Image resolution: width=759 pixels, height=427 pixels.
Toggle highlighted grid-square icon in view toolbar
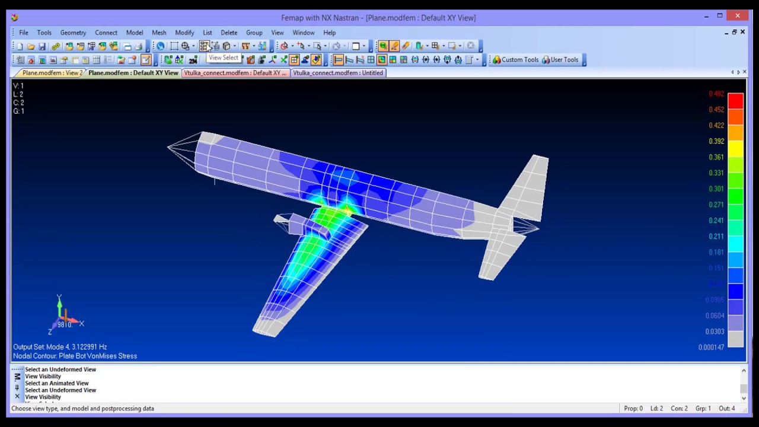click(294, 60)
